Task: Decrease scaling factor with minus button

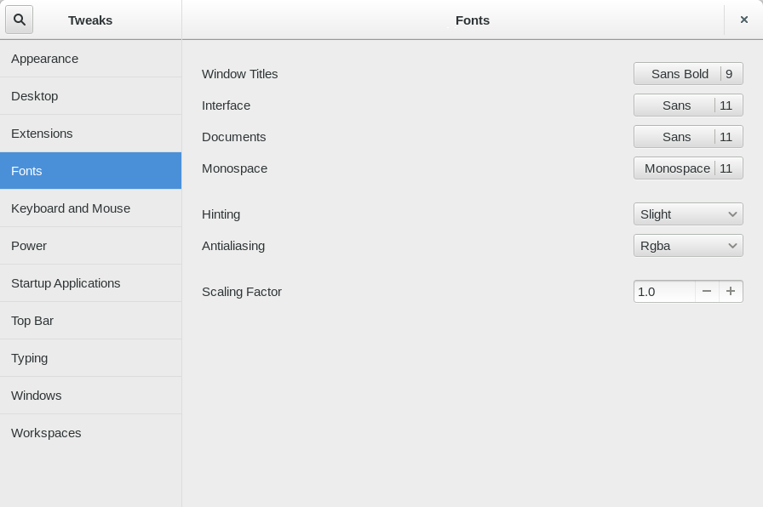Action: point(707,291)
